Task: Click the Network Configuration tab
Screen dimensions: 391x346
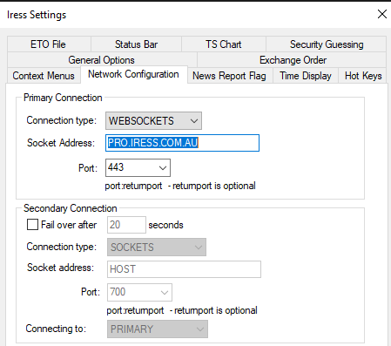Action: [x=133, y=74]
